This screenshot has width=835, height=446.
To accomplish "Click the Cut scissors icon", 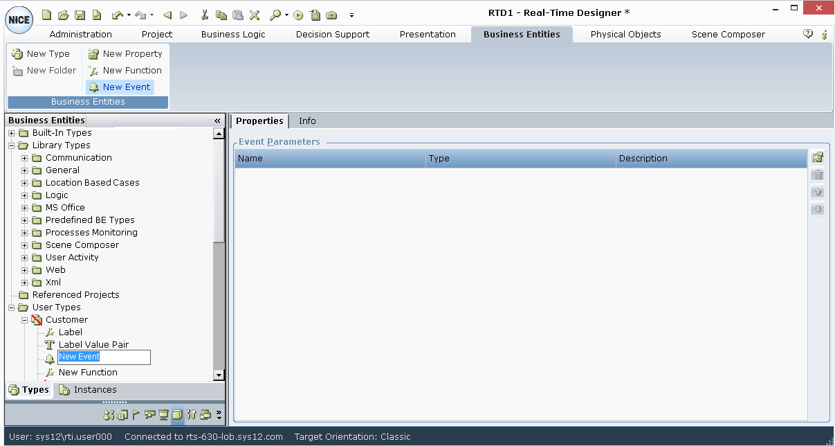I will coord(205,15).
